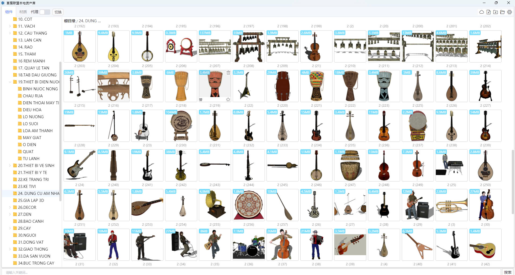Click the open folder icon

[x=502, y=12]
